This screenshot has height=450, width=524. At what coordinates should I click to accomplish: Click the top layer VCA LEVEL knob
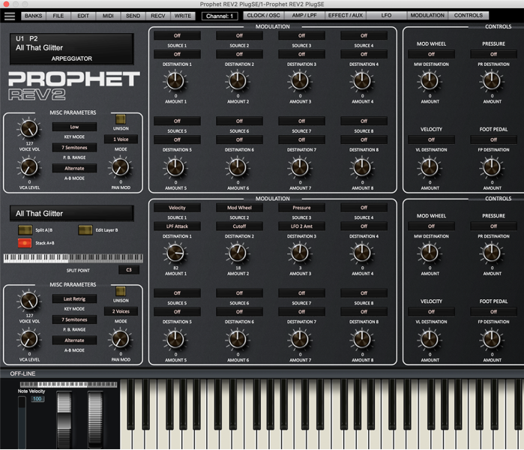click(x=29, y=167)
